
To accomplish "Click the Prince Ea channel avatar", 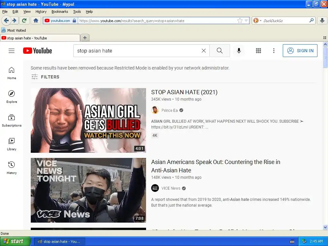I will pos(155,110).
